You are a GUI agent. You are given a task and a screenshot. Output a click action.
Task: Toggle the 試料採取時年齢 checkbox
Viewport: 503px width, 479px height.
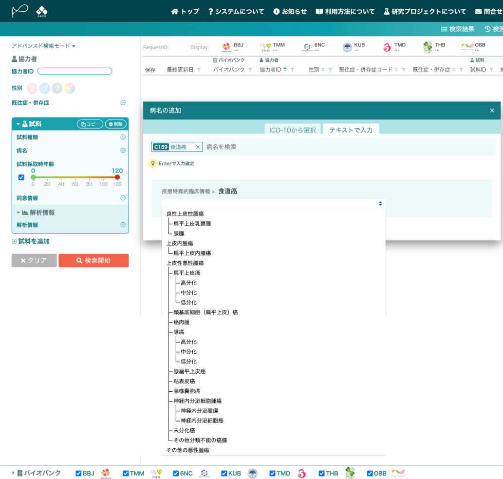click(x=21, y=177)
